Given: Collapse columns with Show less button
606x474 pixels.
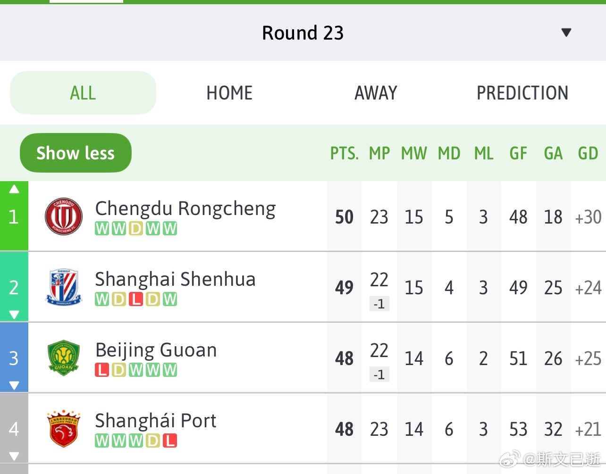Looking at the screenshot, I should 76,153.
